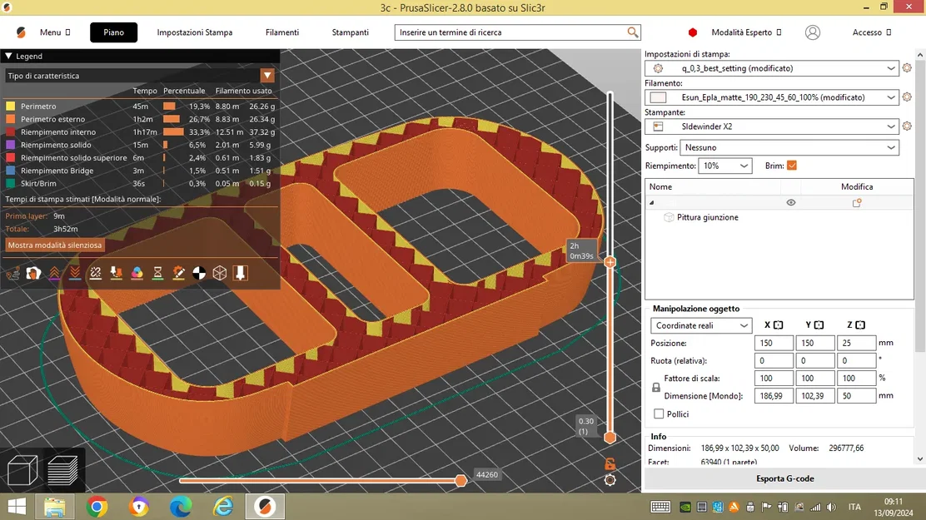Screen dimensions: 926x520
Task: Toggle wipe visibility icon in legend toolbar
Action: pyautogui.click(x=33, y=273)
